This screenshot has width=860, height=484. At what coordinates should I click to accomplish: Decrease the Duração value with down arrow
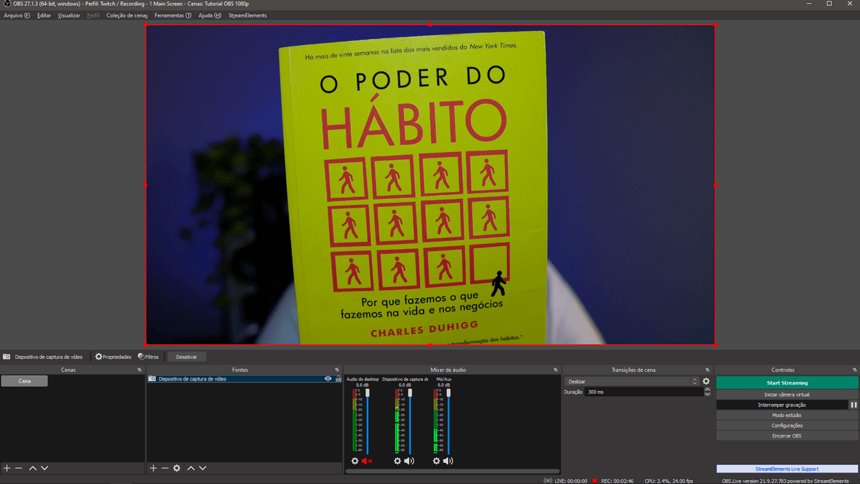707,395
